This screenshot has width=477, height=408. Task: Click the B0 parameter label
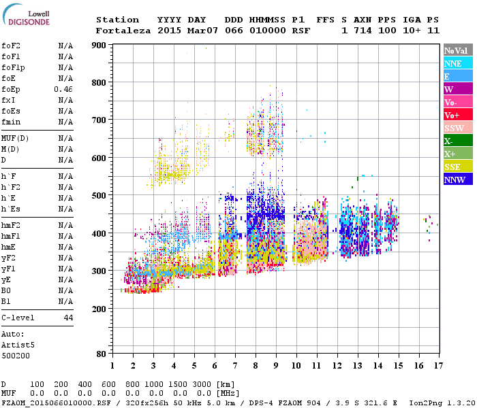pos(6,291)
